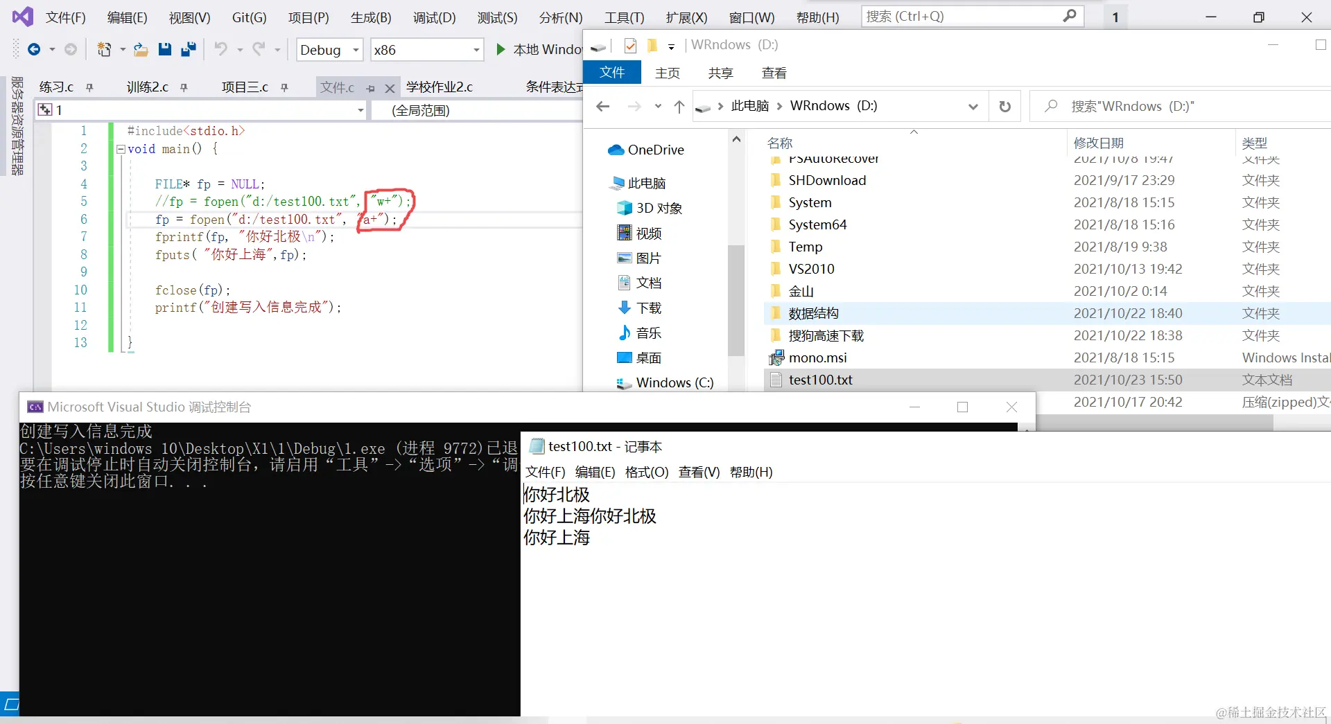Open the x86 platform dropdown
1331x724 pixels.
pos(475,49)
